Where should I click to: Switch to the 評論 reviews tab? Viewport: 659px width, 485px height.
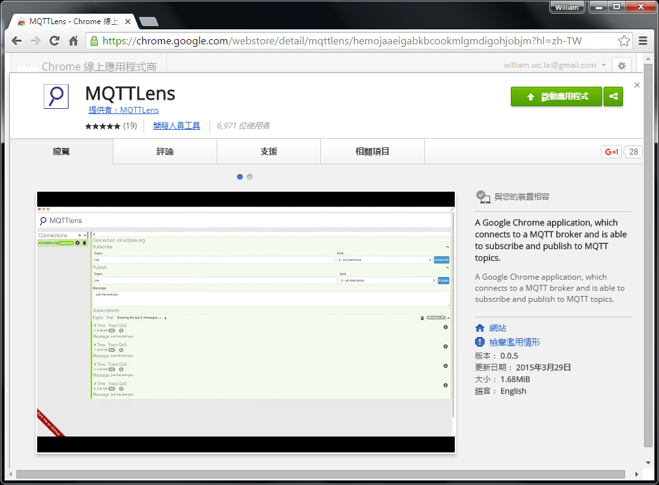pyautogui.click(x=165, y=152)
